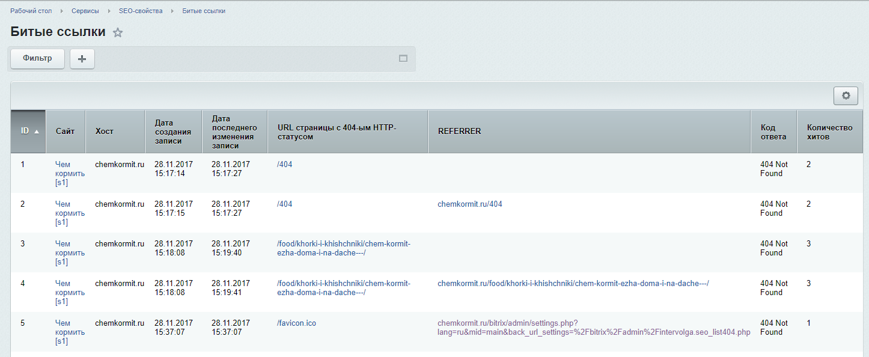The width and height of the screenshot is (869, 357).
Task: Click Дата создания записи column header
Action: tap(172, 132)
